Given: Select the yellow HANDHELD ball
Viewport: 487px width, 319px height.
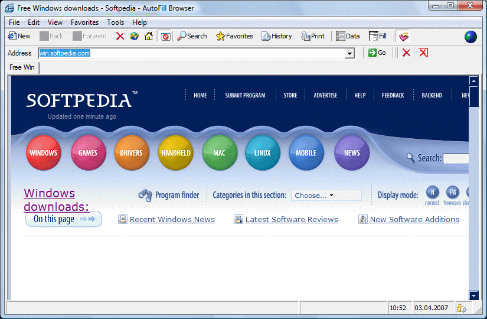Looking at the screenshot, I should point(176,152).
